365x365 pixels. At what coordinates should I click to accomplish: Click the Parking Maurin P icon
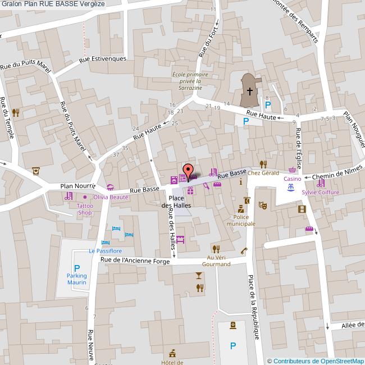point(77,269)
